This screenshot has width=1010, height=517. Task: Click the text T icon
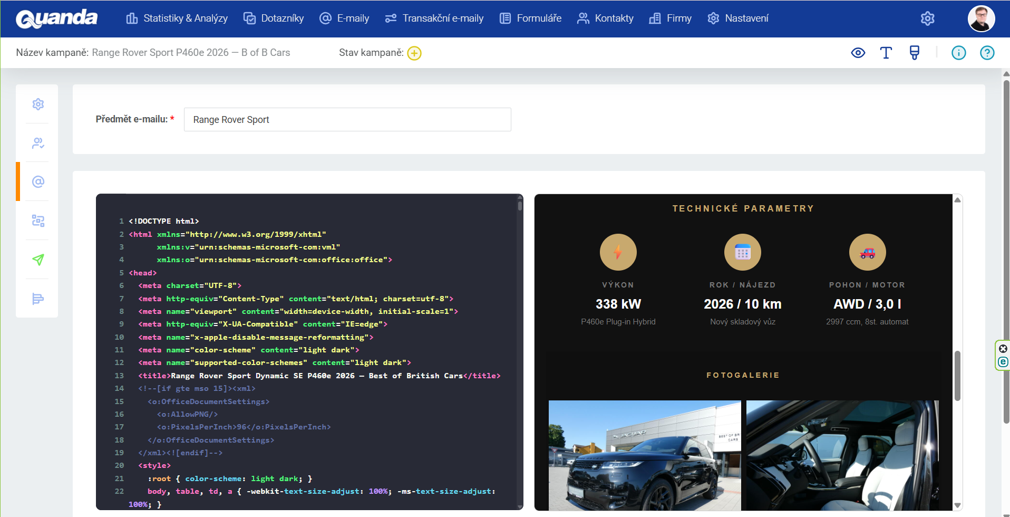pos(886,53)
